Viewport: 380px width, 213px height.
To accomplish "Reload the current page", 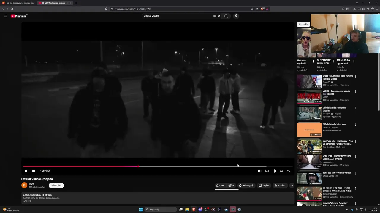I will click(12, 9).
